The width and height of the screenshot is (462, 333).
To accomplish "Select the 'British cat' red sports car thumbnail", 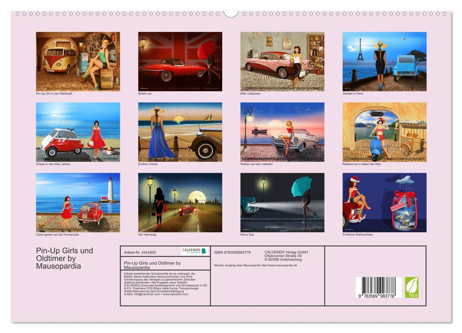I will [180, 61].
